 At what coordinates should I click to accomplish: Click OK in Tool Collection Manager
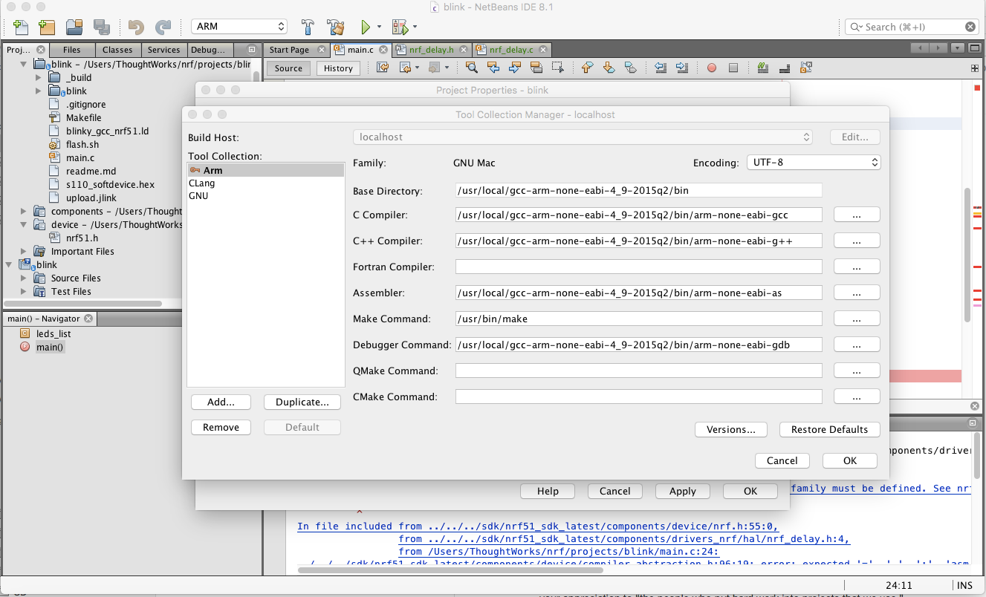tap(850, 460)
